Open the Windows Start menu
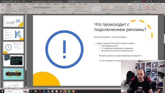Viewport: 165px width, 93px height. [2, 91]
